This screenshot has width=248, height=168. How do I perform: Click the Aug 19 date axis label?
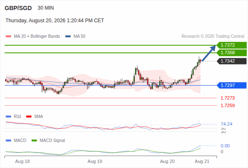pos(95,162)
